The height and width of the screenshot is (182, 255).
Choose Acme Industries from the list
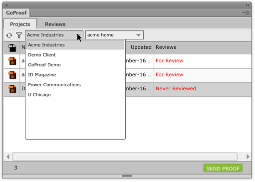click(x=75, y=45)
